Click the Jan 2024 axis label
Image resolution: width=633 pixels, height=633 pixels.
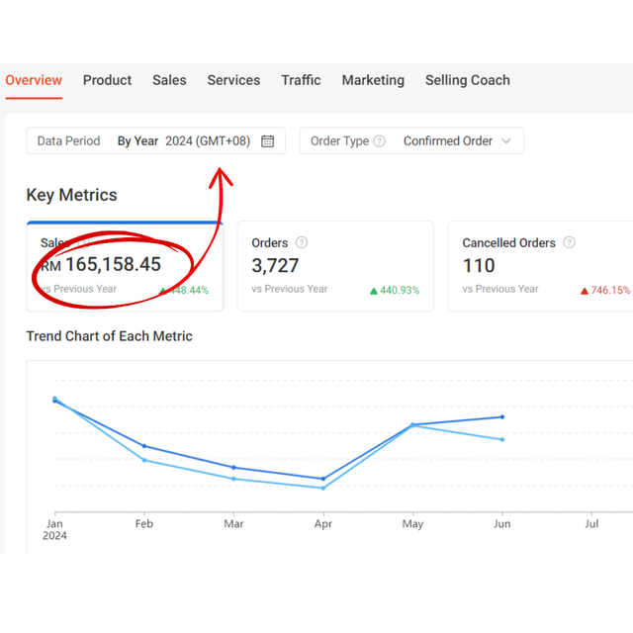tap(54, 530)
